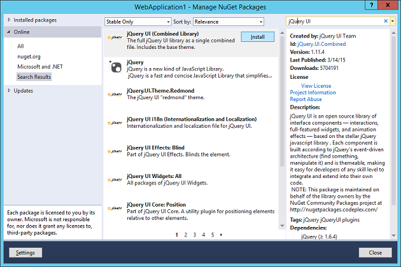Click details pane scroll down arrow
Image resolution: width=401 pixels, height=267 pixels.
pyautogui.click(x=393, y=236)
